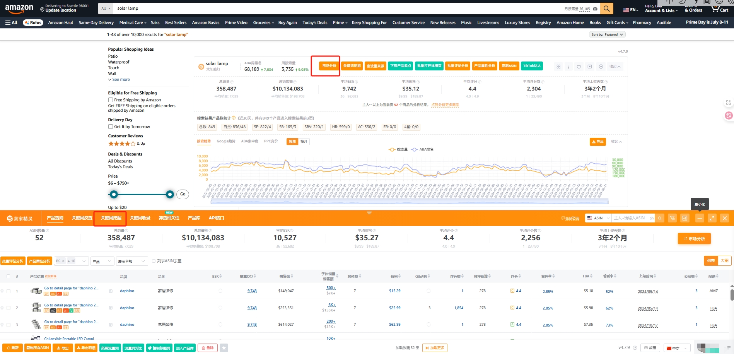This screenshot has width=734, height=354.
Task: Open the Amazon shopping cart
Action: click(x=719, y=9)
